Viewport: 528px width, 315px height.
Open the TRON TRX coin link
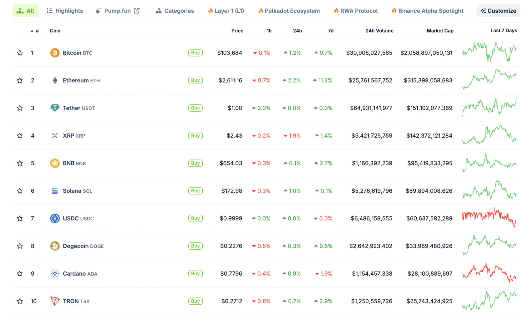click(76, 301)
